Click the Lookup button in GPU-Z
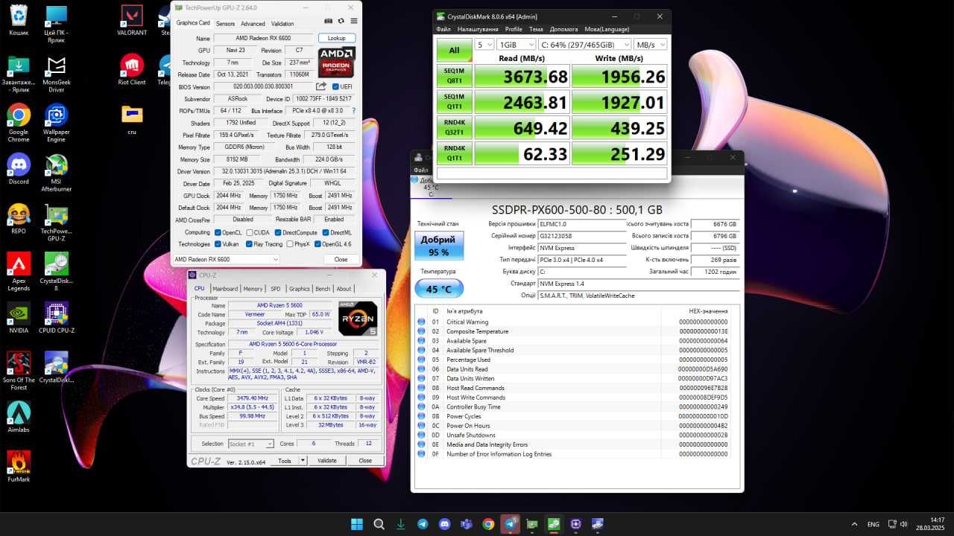Screen dimensions: 954x536 pos(337,38)
